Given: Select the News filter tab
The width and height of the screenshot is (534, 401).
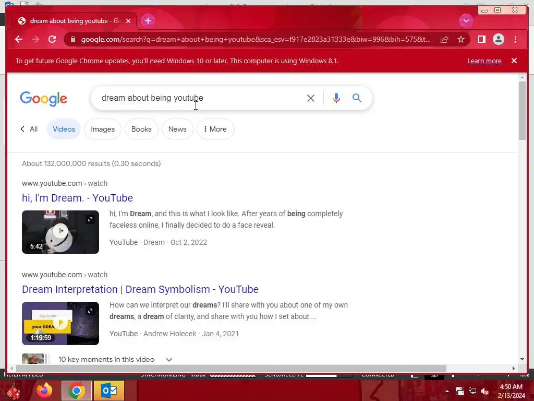Looking at the screenshot, I should (x=177, y=129).
